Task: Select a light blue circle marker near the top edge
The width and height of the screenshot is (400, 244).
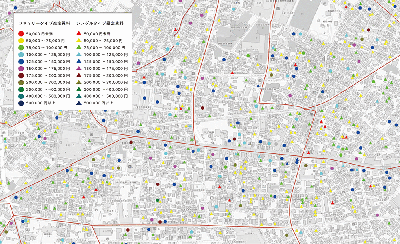Action: [233, 8]
